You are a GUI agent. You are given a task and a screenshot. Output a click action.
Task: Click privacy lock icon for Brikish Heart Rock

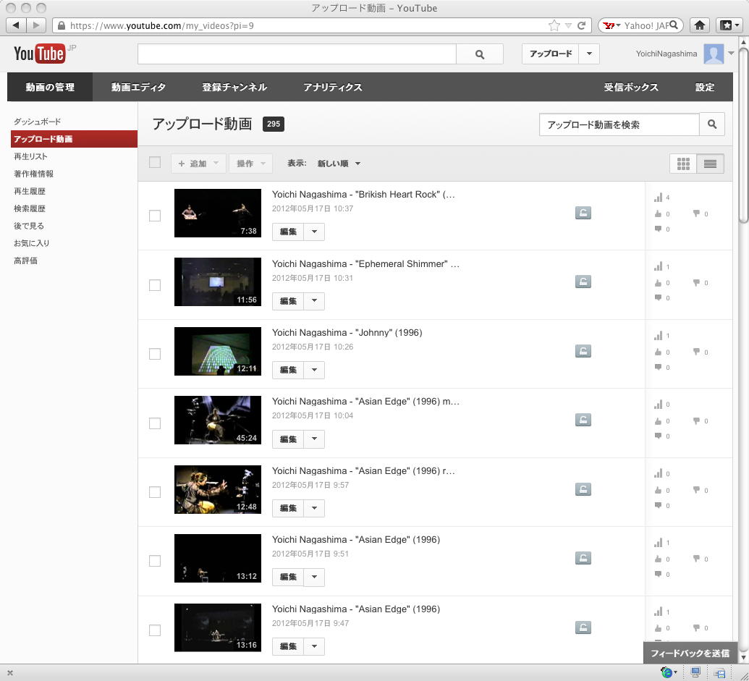[583, 213]
